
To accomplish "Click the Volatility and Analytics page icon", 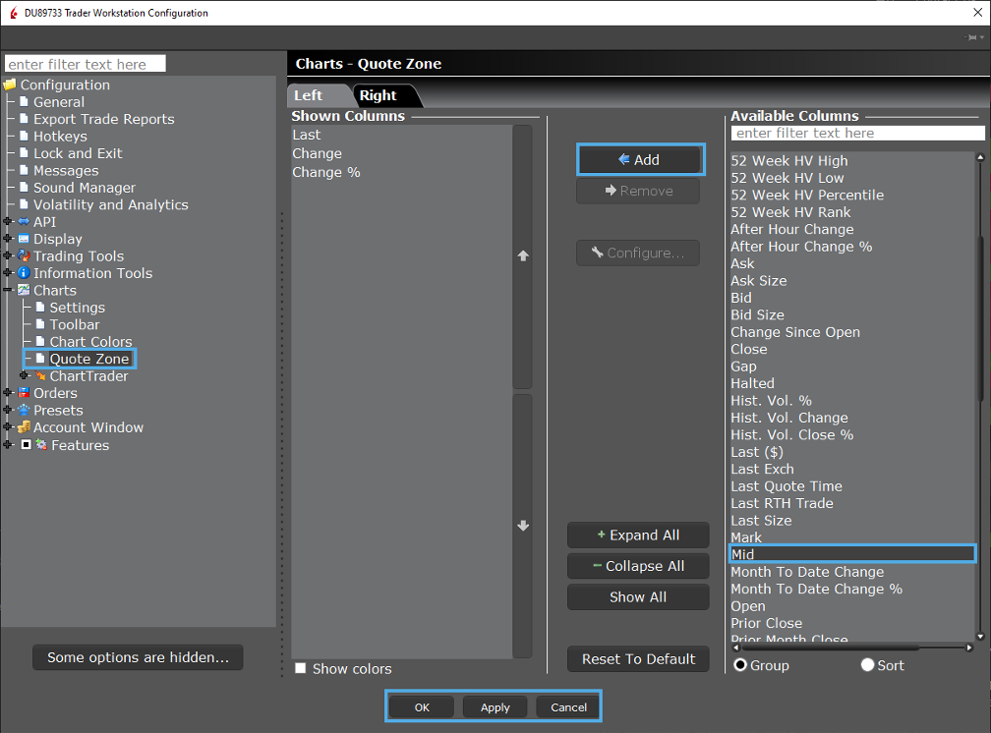I will 24,204.
